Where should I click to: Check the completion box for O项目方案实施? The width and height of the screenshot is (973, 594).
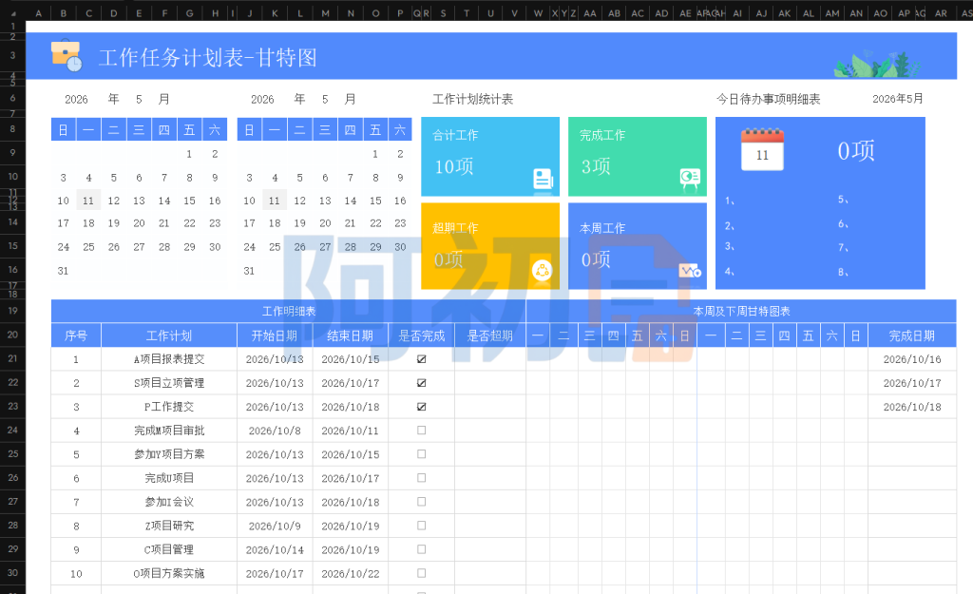pos(421,573)
